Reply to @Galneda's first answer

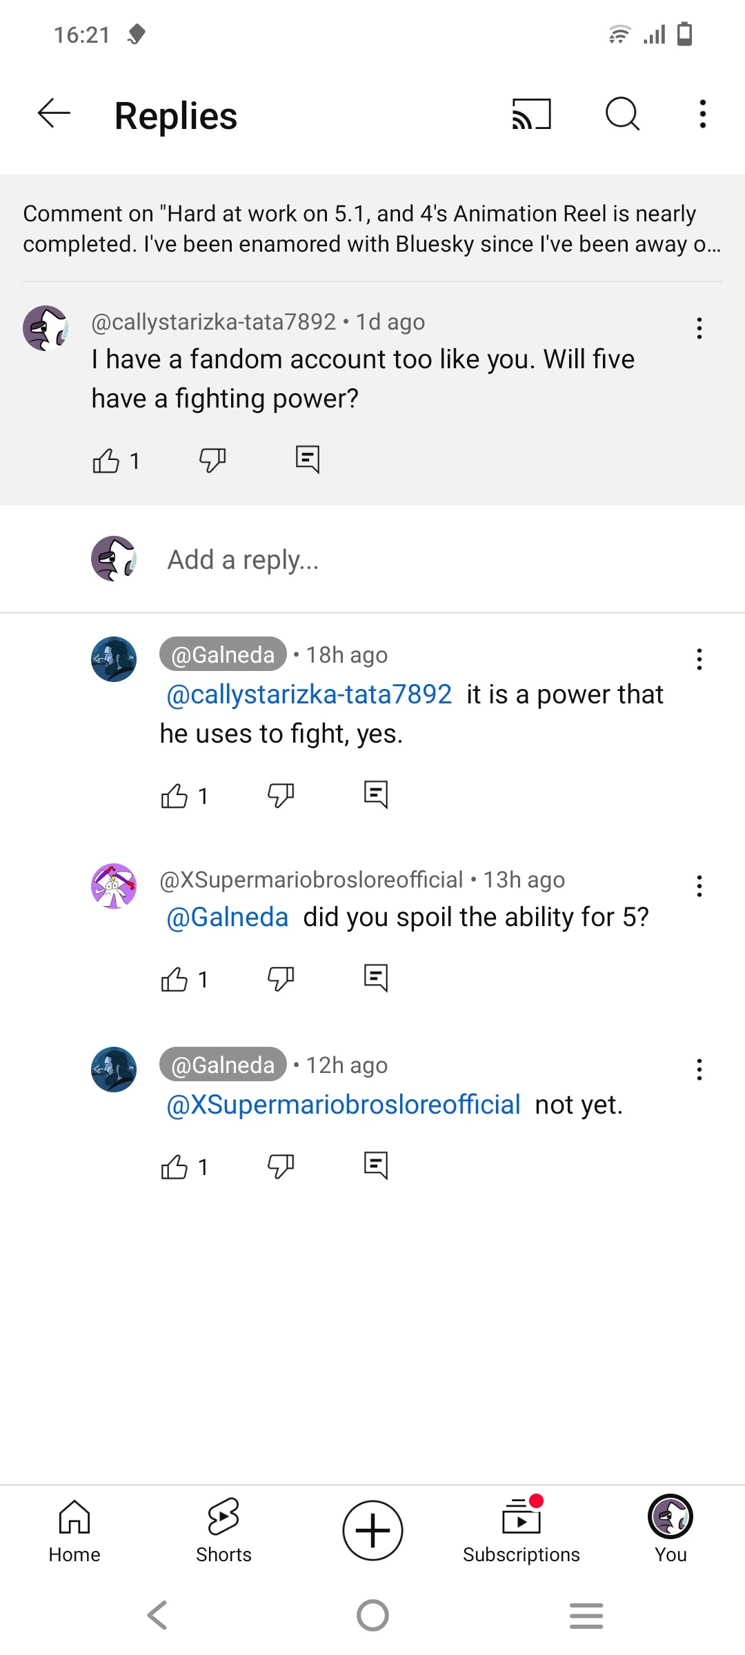(375, 794)
